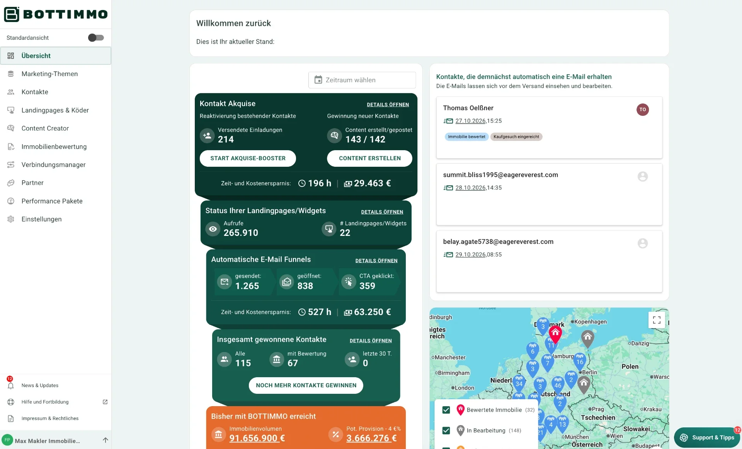Click NOCH MEHR KONTAKTE GEWINNEN button
742x449 pixels.
306,385
